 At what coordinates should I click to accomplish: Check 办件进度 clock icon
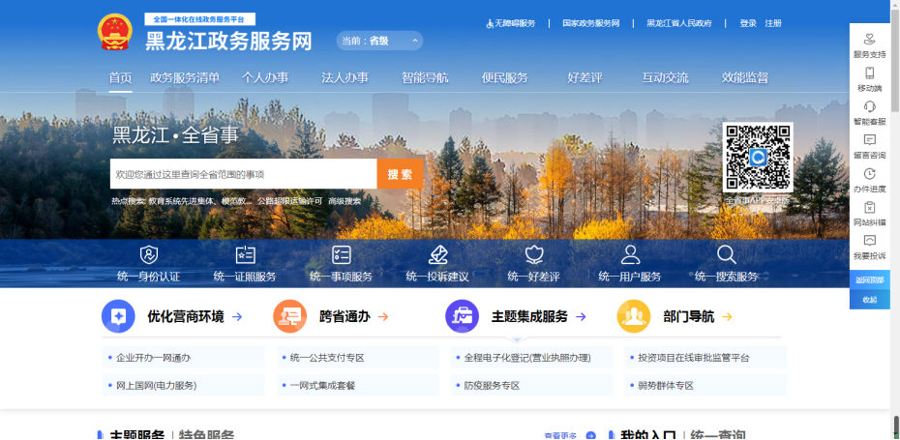coord(870,174)
